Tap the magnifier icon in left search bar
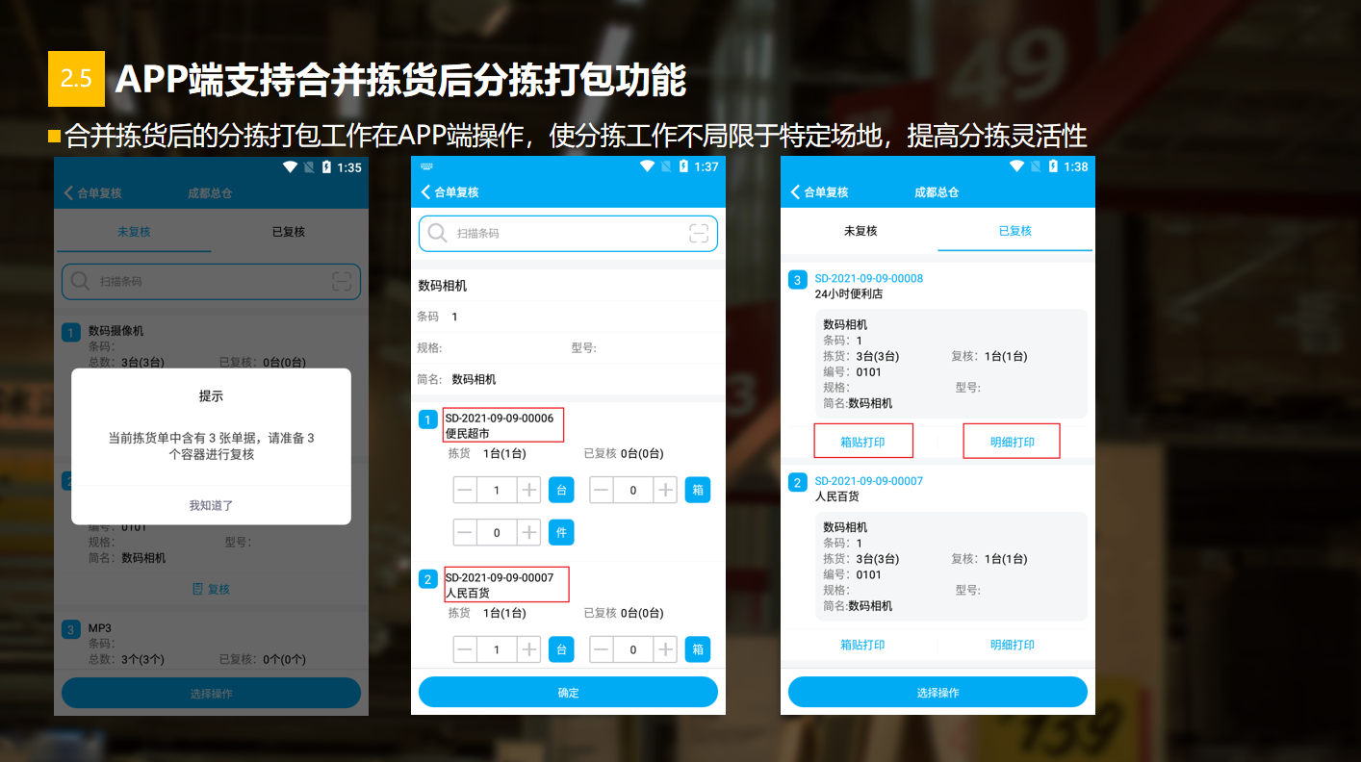Image resolution: width=1361 pixels, height=762 pixels. [79, 281]
